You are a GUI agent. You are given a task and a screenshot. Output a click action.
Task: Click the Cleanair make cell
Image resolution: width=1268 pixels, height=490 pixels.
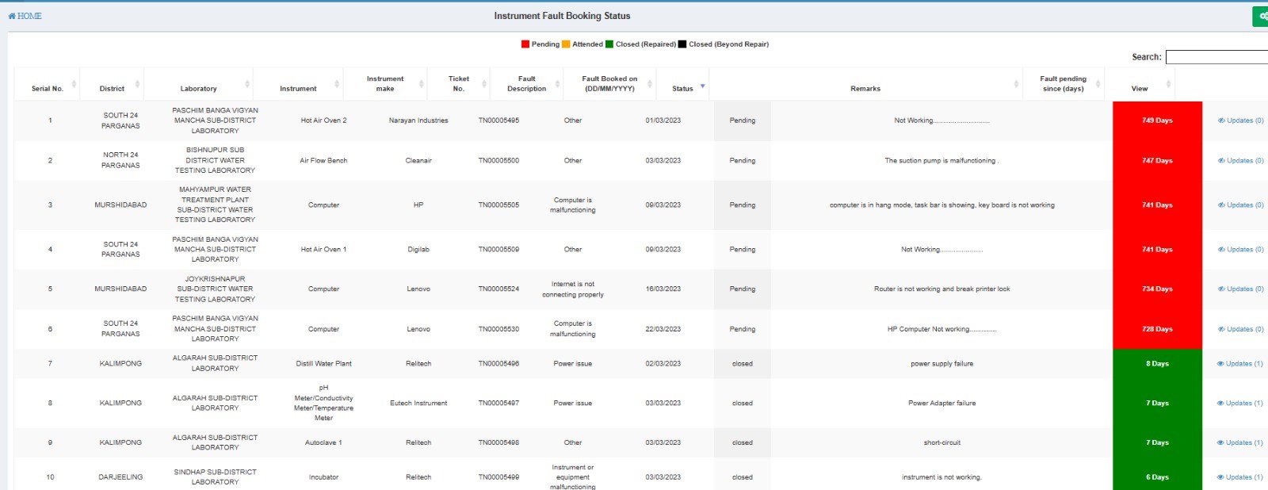418,160
